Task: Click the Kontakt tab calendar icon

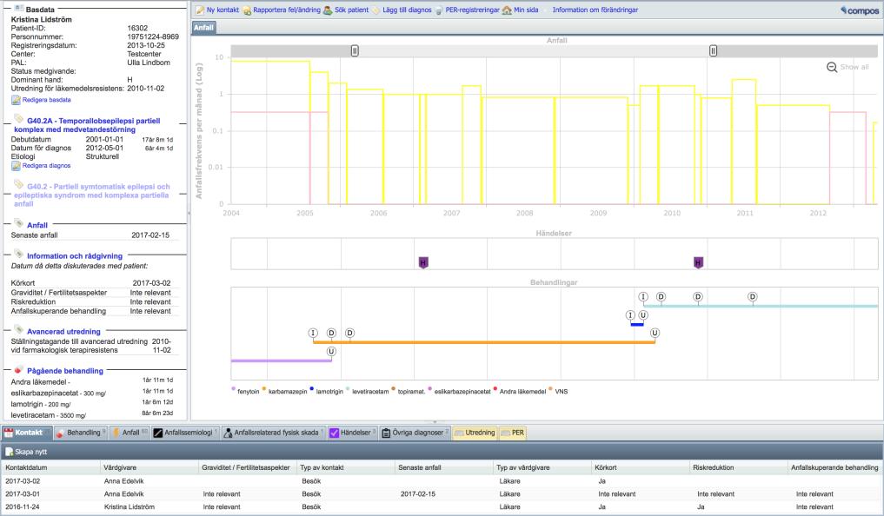Action: 9,433
